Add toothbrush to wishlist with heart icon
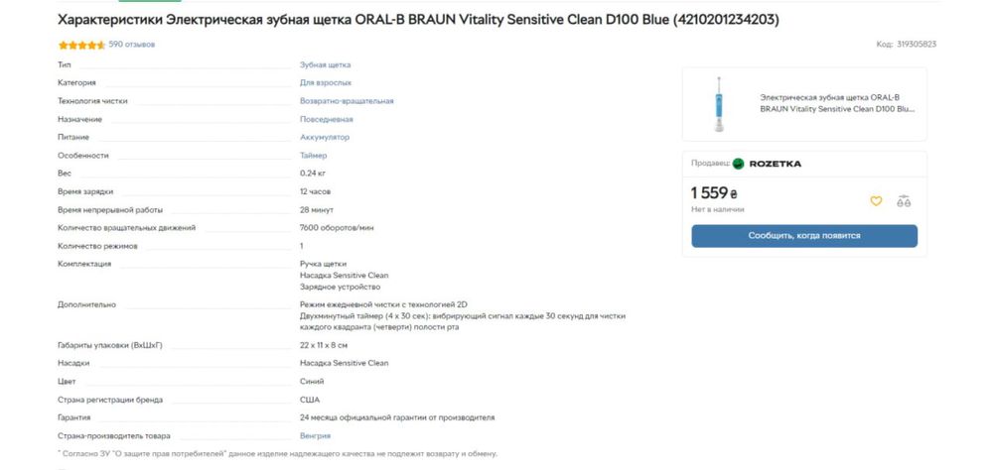The image size is (993, 470). 876,201
